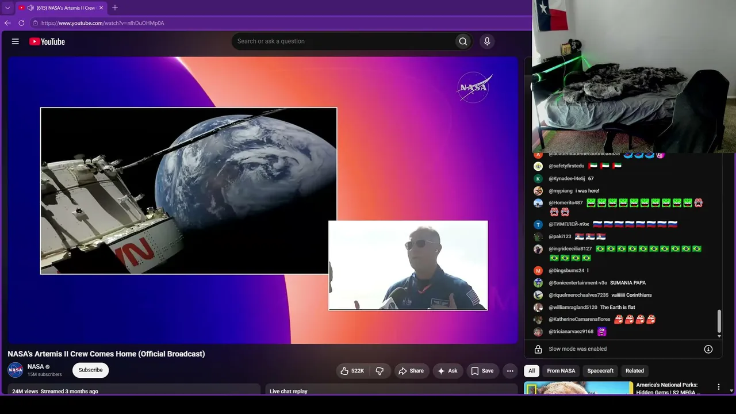Viewport: 736px width, 414px height.
Task: Mute the tab using its speaker icon
Action: (30, 8)
